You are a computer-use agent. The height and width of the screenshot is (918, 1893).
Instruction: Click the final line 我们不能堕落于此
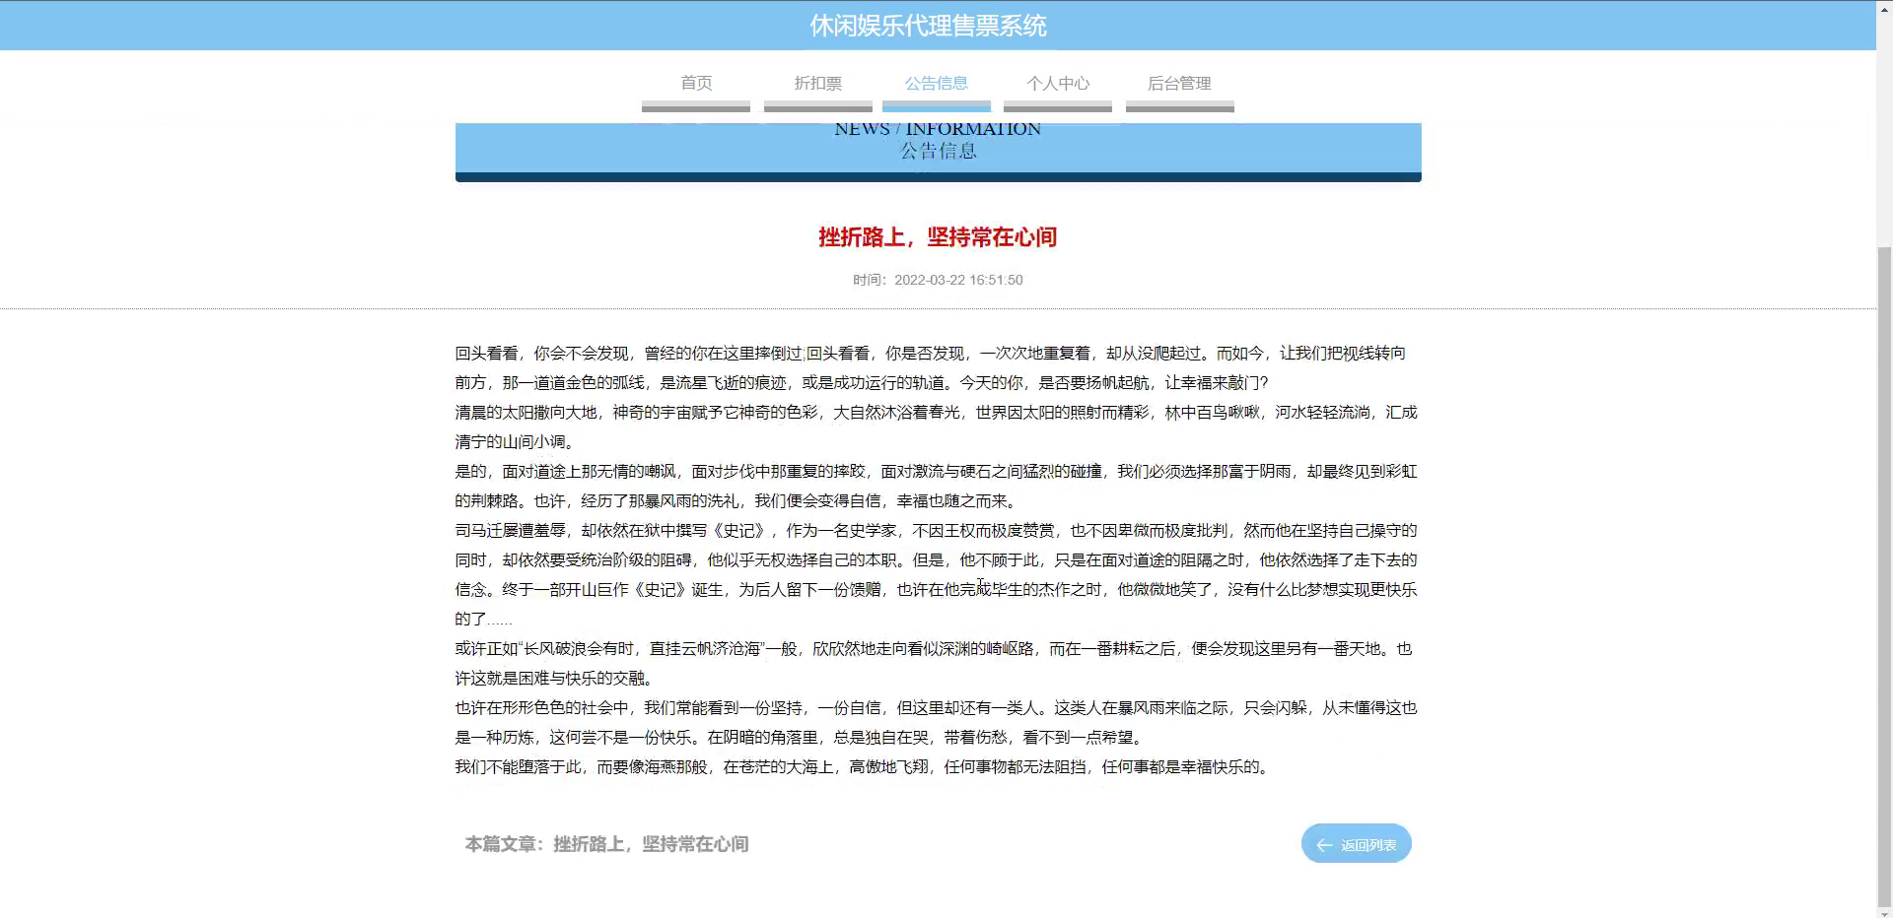coord(864,767)
